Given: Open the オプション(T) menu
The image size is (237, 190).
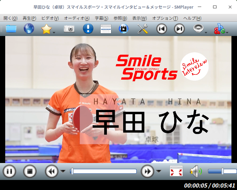Looking at the screenshot, I should point(165,18).
